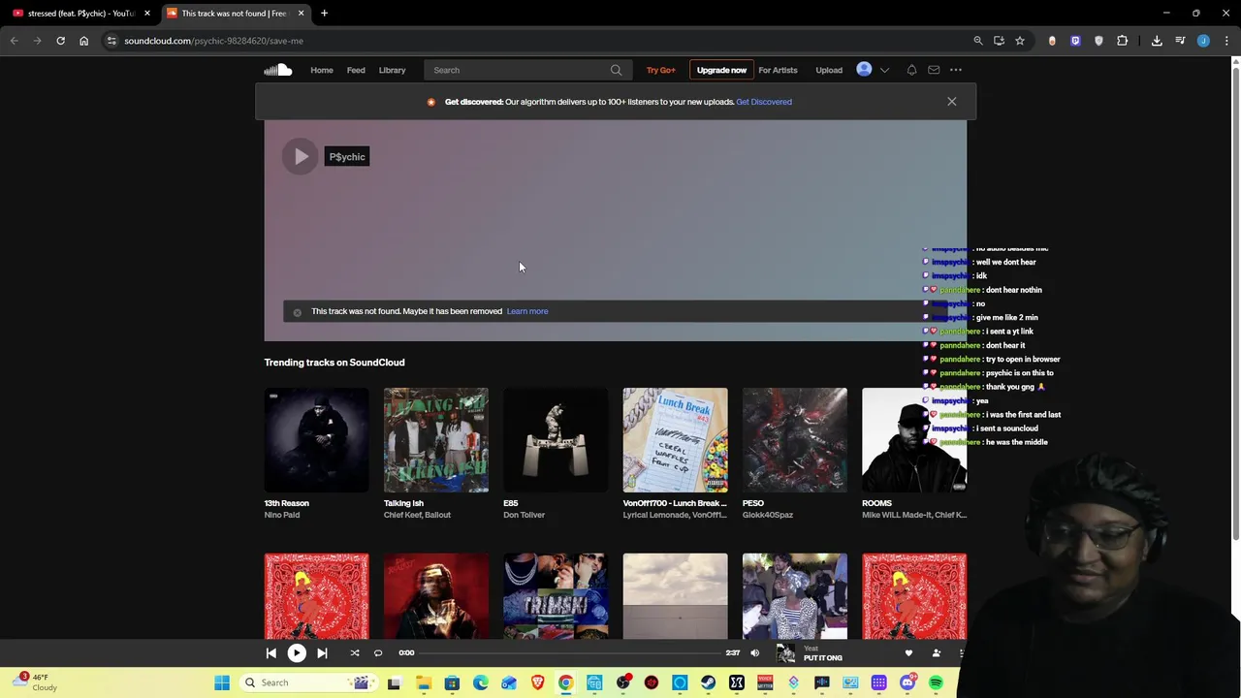Open the For Artists nav item
Viewport: 1241px width, 698px height.
click(x=778, y=70)
